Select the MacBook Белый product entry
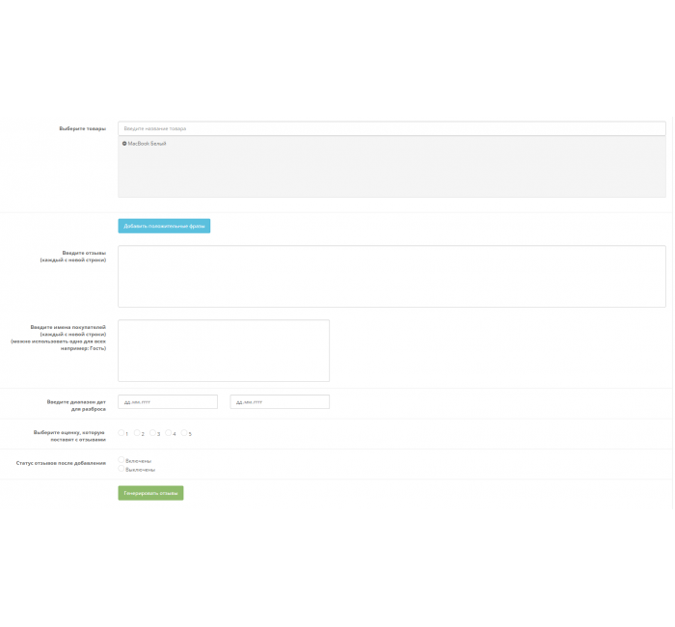 click(x=147, y=144)
